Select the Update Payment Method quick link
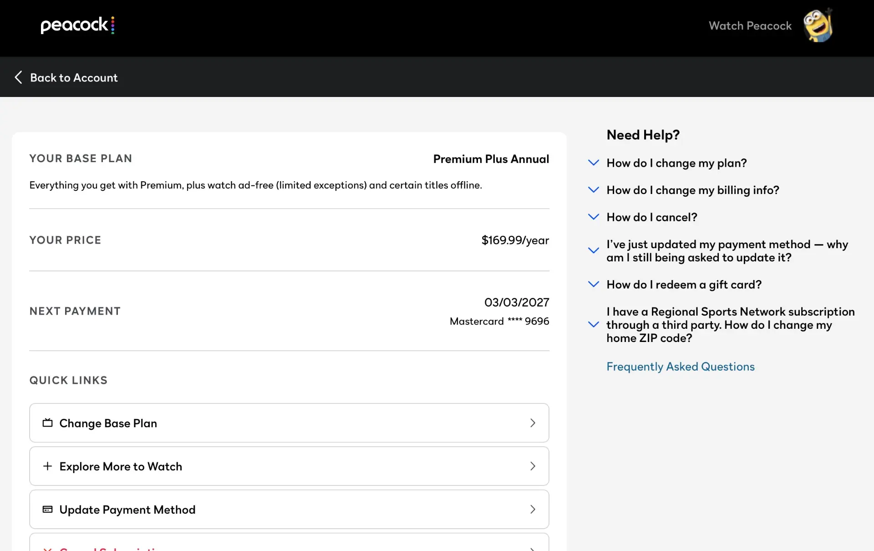 [x=289, y=509]
